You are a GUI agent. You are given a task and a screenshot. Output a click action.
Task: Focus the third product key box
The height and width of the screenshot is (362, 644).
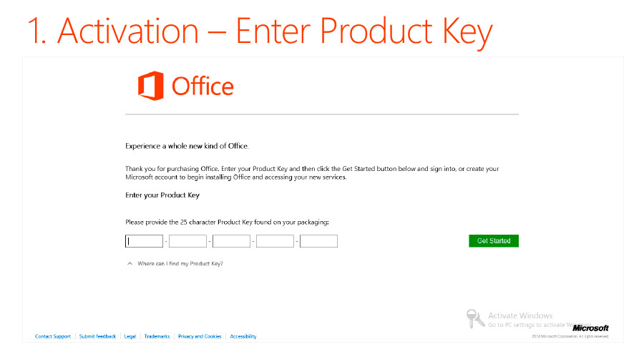[x=231, y=241]
